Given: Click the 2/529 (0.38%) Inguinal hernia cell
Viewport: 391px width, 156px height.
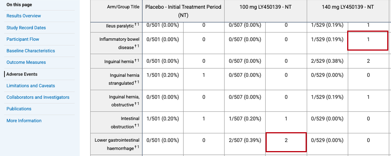Looking at the screenshot, I should click(x=327, y=61).
